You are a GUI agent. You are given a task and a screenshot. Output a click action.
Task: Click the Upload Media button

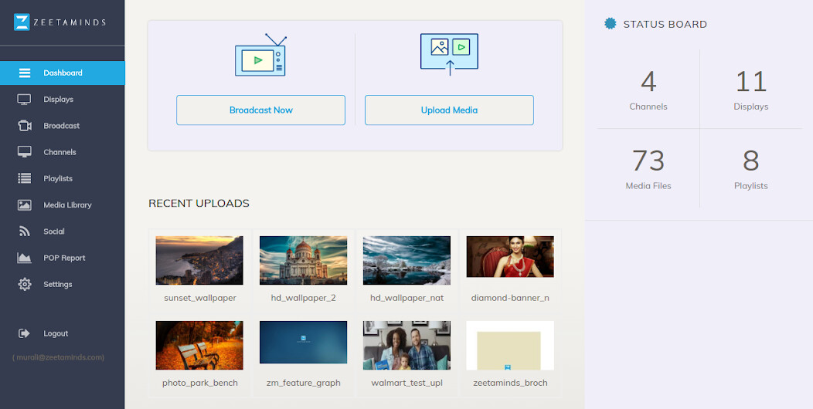pyautogui.click(x=449, y=110)
